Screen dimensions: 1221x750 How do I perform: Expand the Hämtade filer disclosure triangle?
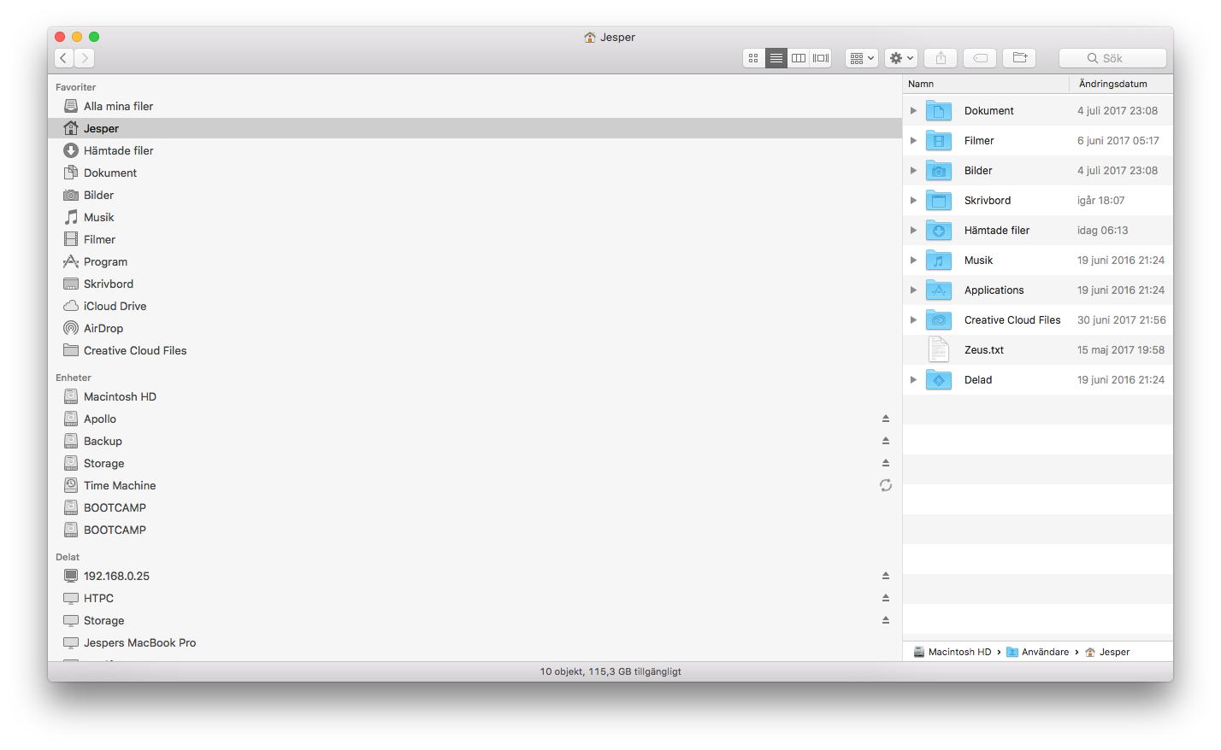pyautogui.click(x=913, y=231)
